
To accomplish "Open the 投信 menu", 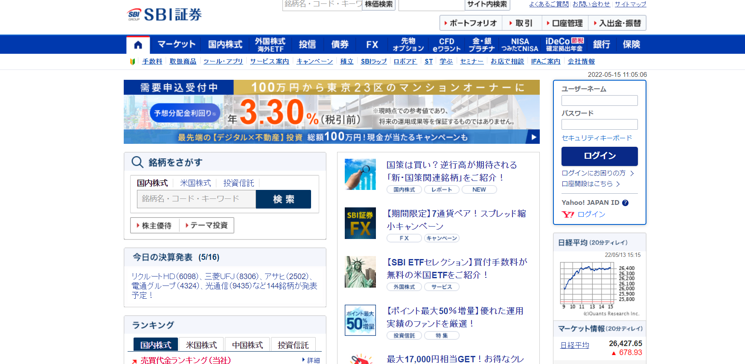I will coord(307,44).
